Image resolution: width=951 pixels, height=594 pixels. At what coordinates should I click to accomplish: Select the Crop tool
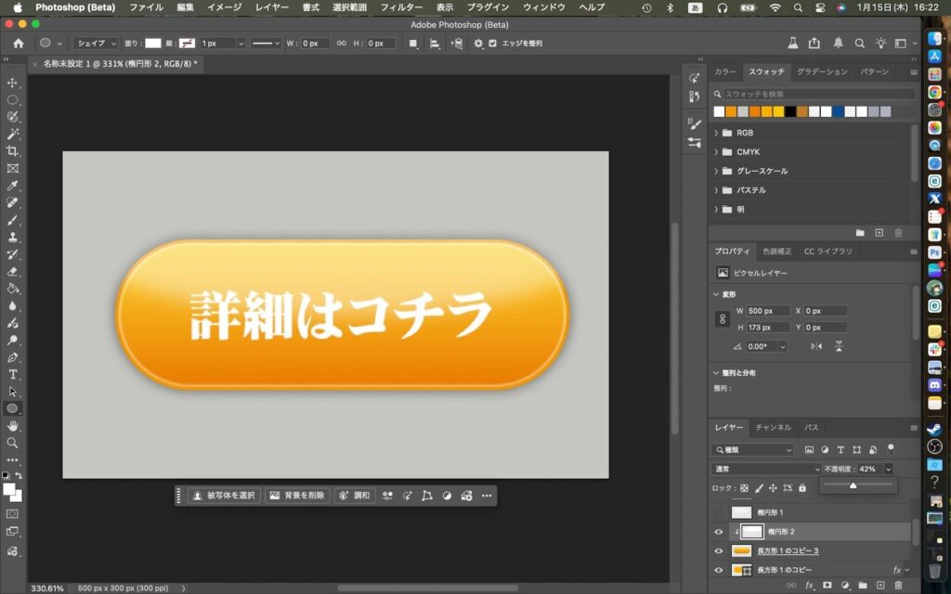[x=13, y=151]
